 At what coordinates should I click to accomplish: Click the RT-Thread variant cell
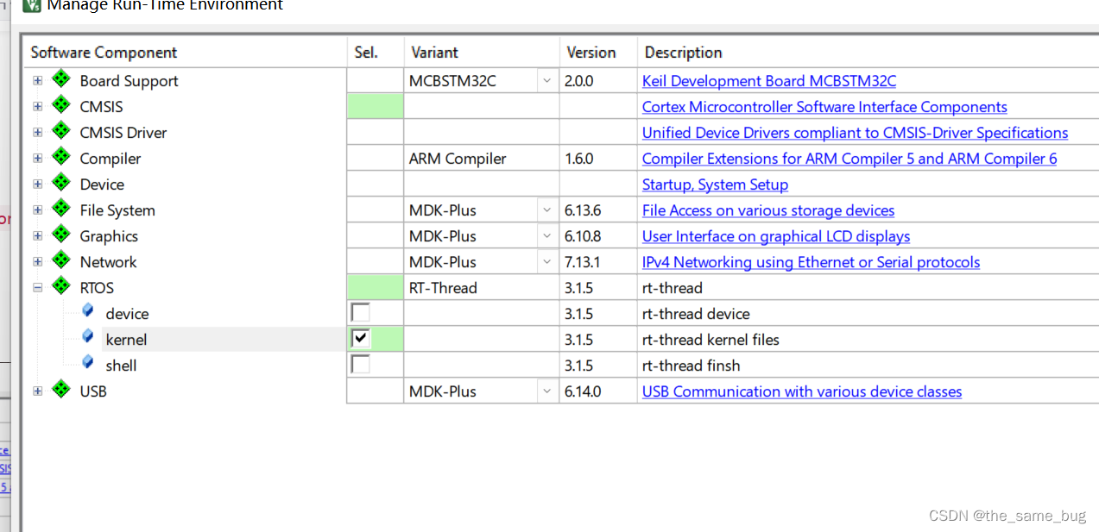[x=482, y=288]
